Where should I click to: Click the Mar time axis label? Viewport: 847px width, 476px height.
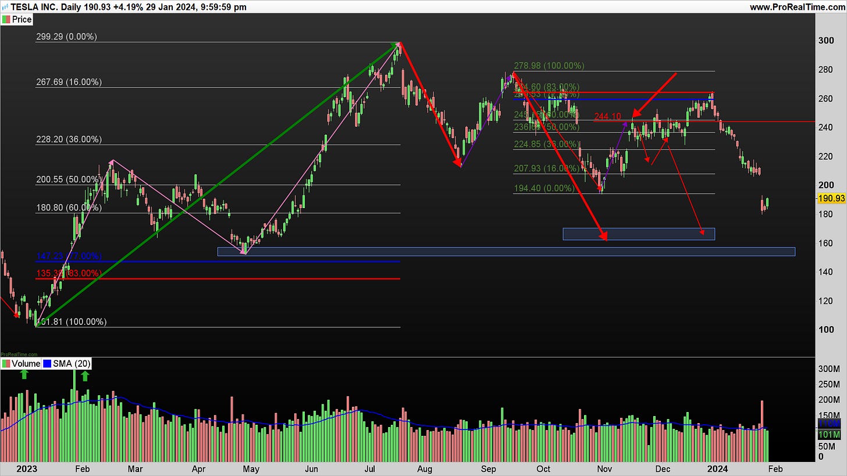[x=135, y=468]
